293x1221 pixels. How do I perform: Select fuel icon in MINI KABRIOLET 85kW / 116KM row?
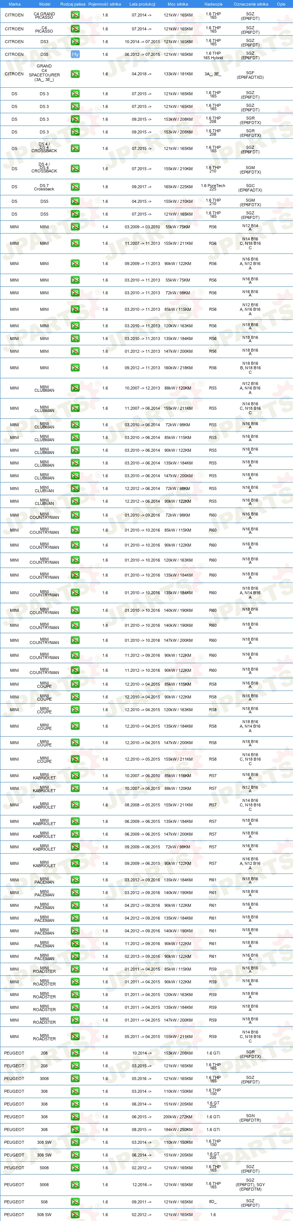(75, 776)
